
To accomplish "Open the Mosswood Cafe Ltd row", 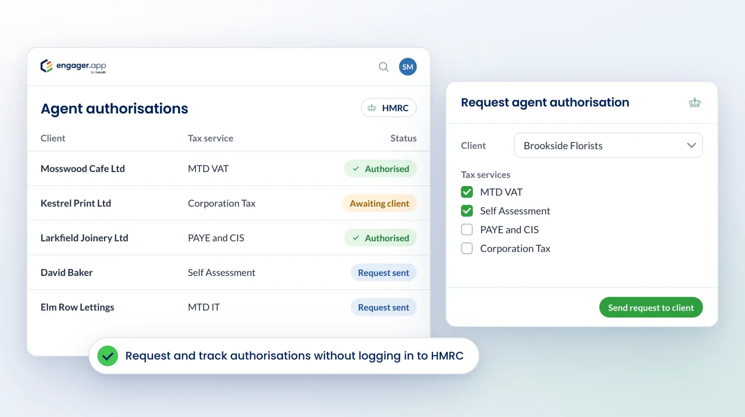I will [229, 169].
